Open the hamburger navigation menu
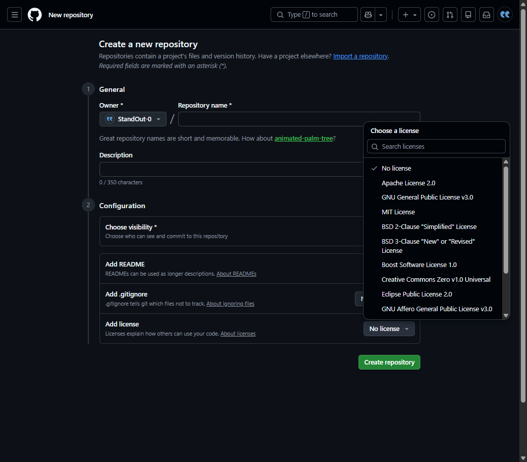Screen dimensions: 527x462 click(x=14, y=15)
